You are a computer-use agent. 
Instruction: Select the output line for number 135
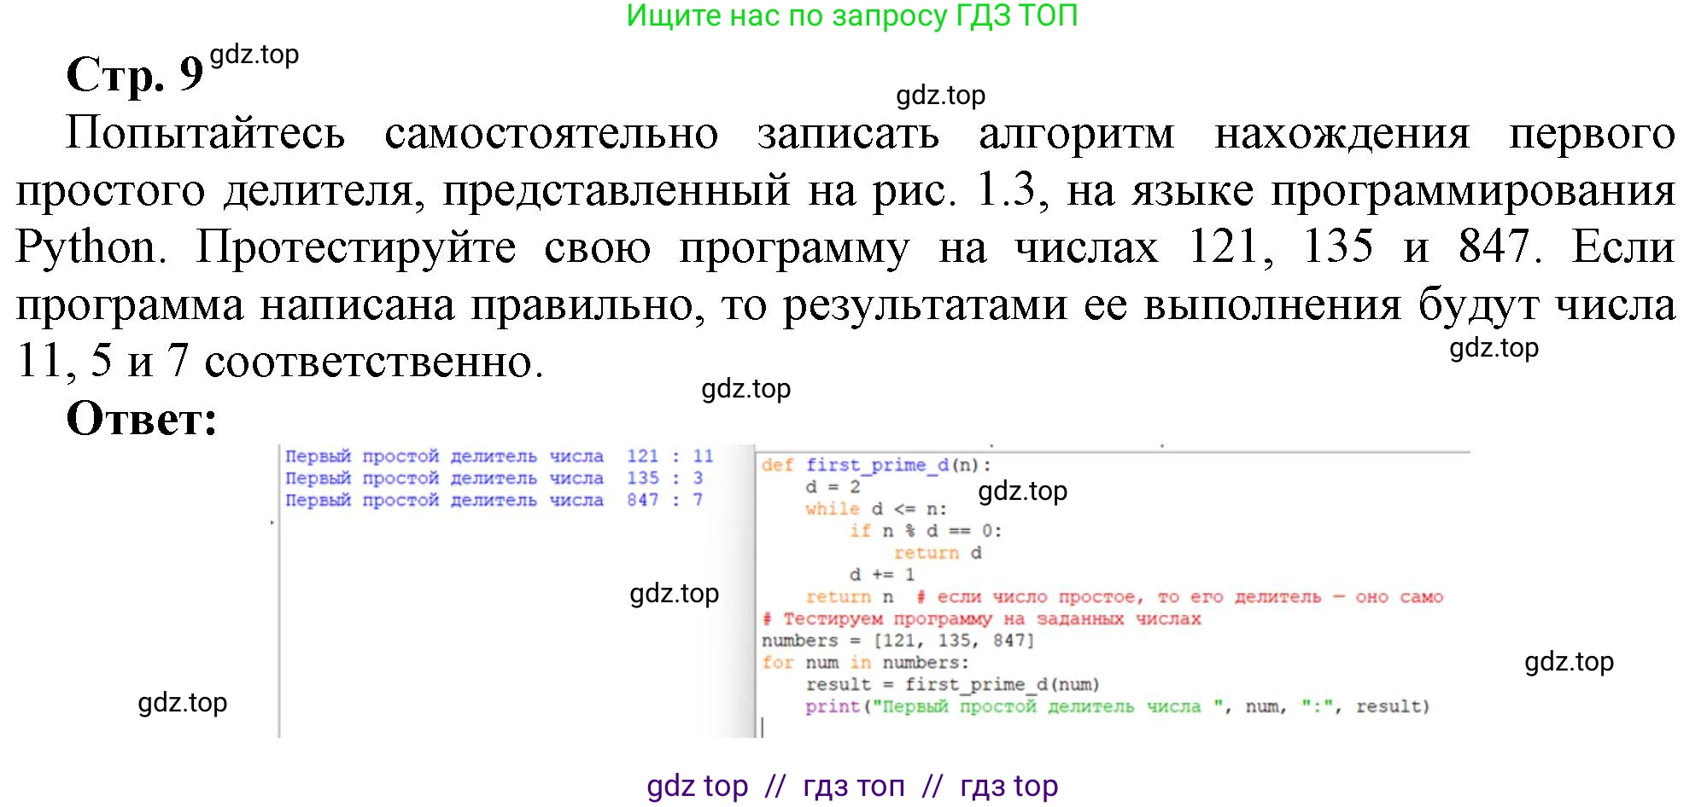click(493, 479)
